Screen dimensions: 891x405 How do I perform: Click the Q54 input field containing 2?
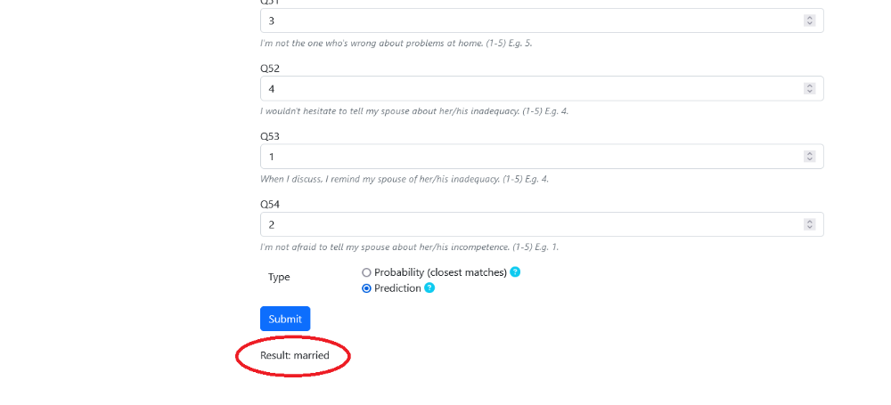pyautogui.click(x=542, y=224)
